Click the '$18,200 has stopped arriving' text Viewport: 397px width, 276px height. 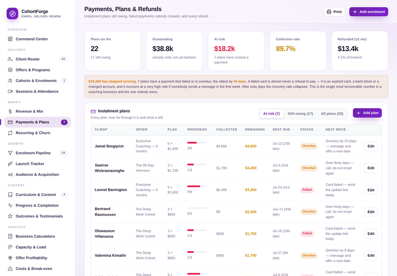(x=113, y=81)
